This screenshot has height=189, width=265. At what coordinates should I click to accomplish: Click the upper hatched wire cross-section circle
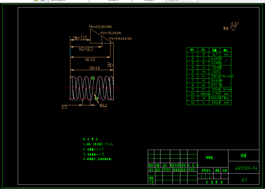[x=93, y=78]
